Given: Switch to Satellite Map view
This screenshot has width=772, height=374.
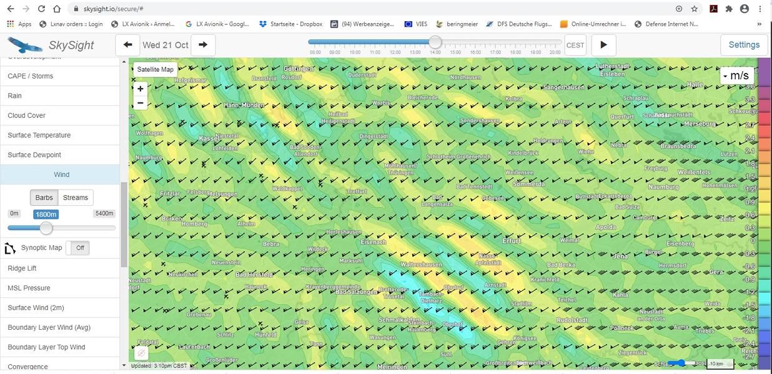Looking at the screenshot, I should click(x=156, y=69).
